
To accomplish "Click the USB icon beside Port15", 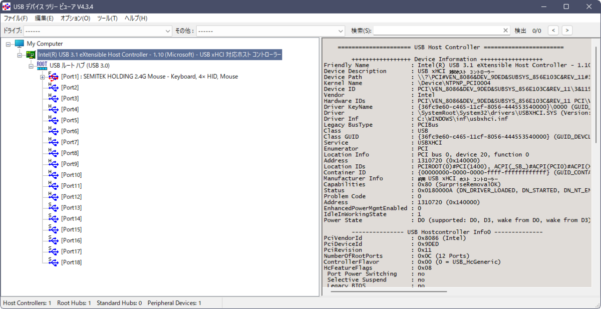I will tap(53, 230).
